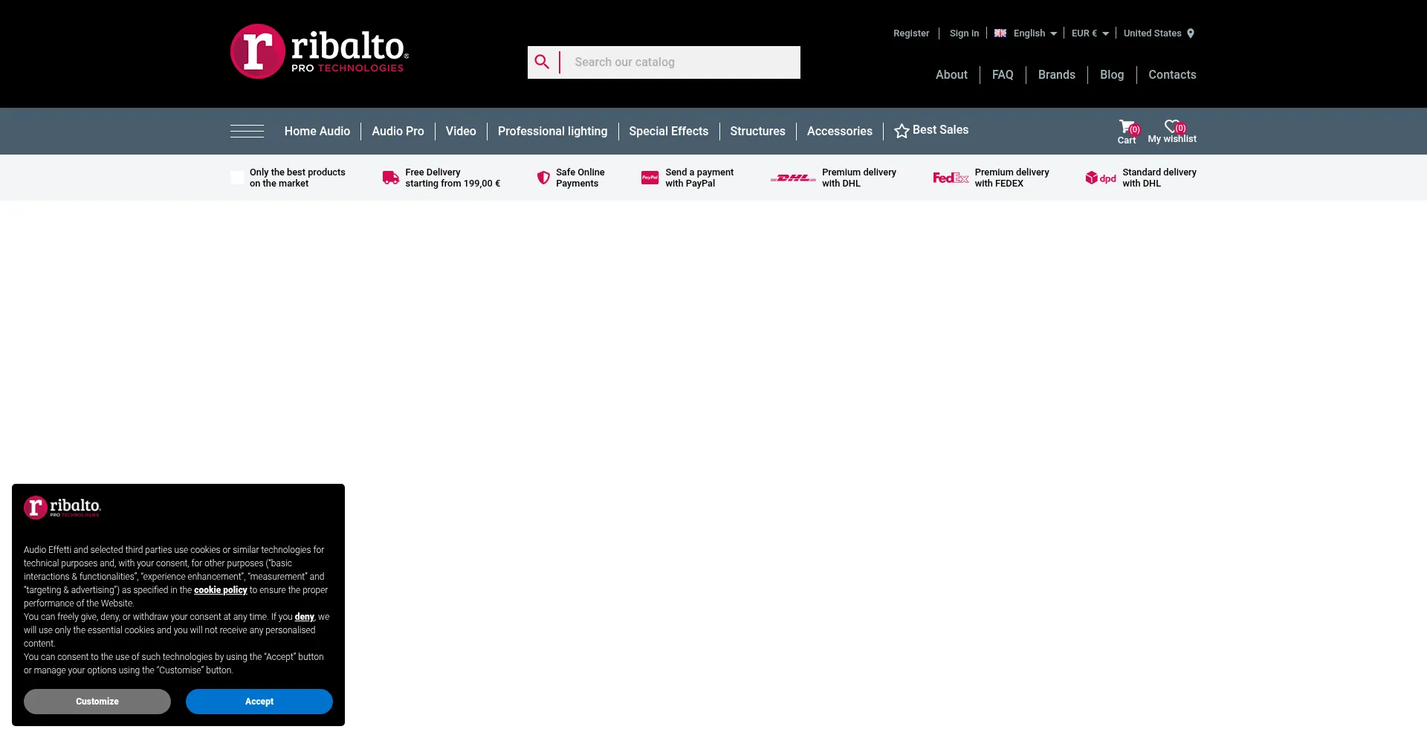The height and width of the screenshot is (738, 1427).
Task: Accept cookies with the blue Accept button
Action: (x=259, y=702)
